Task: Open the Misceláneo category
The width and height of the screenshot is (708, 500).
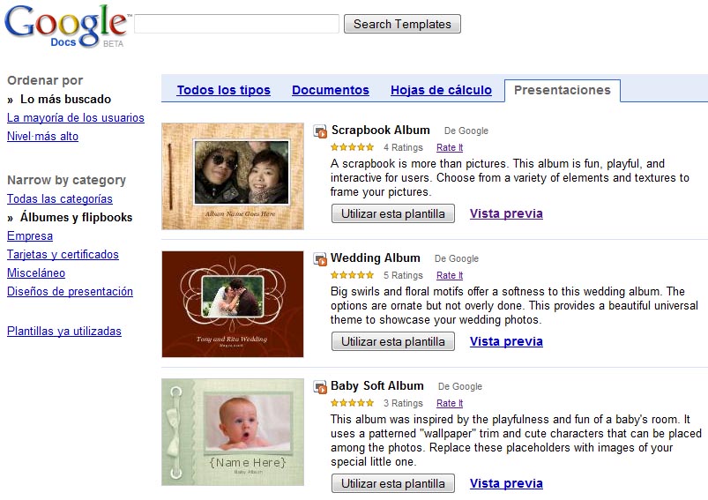Action: click(36, 272)
